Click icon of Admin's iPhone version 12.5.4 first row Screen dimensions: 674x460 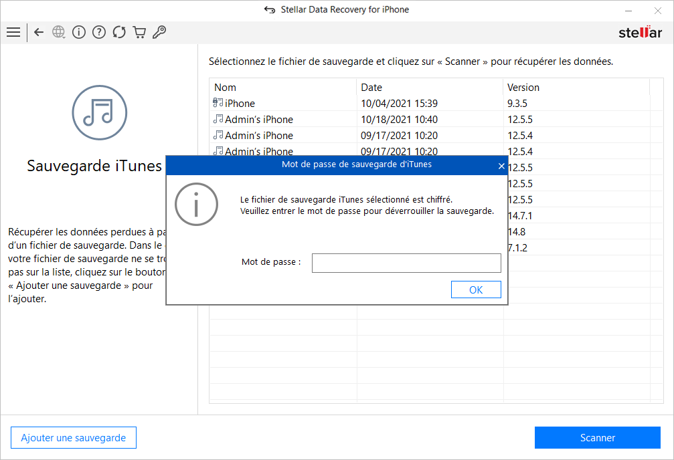pyautogui.click(x=218, y=135)
